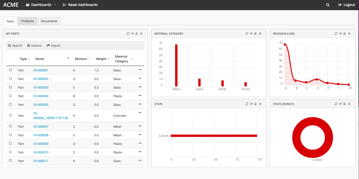Lock the State (Donut) widget
359x179 pixels.
pos(344,104)
